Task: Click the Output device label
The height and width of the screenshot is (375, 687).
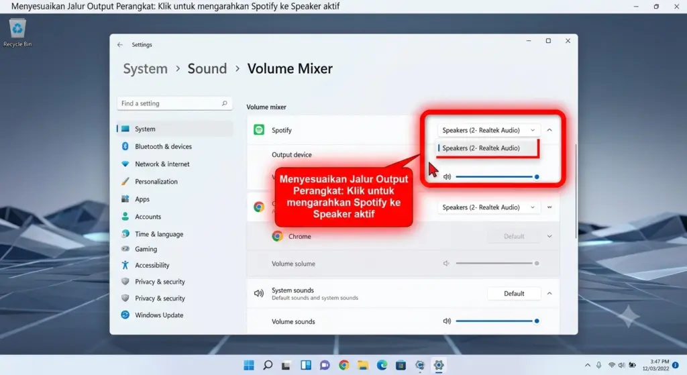Action: [x=291, y=155]
